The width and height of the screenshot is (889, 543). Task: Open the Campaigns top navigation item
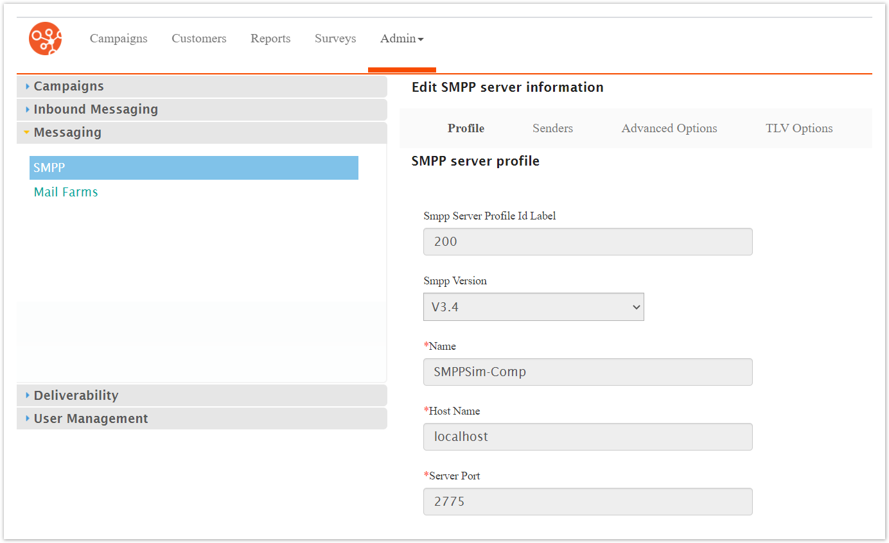pyautogui.click(x=118, y=39)
